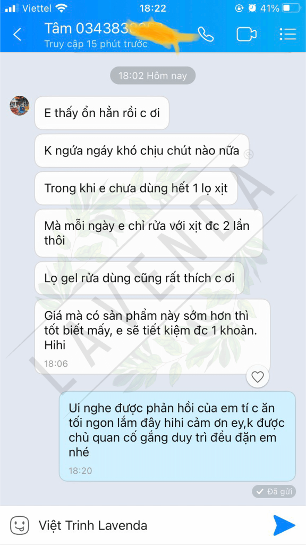Start a voice call with Tâm
This screenshot has height=545, width=306.
point(206,34)
